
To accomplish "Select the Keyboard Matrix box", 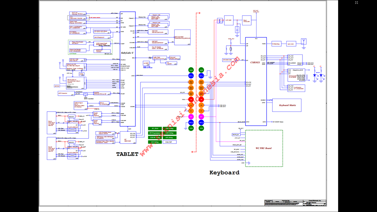I will 287,105.
